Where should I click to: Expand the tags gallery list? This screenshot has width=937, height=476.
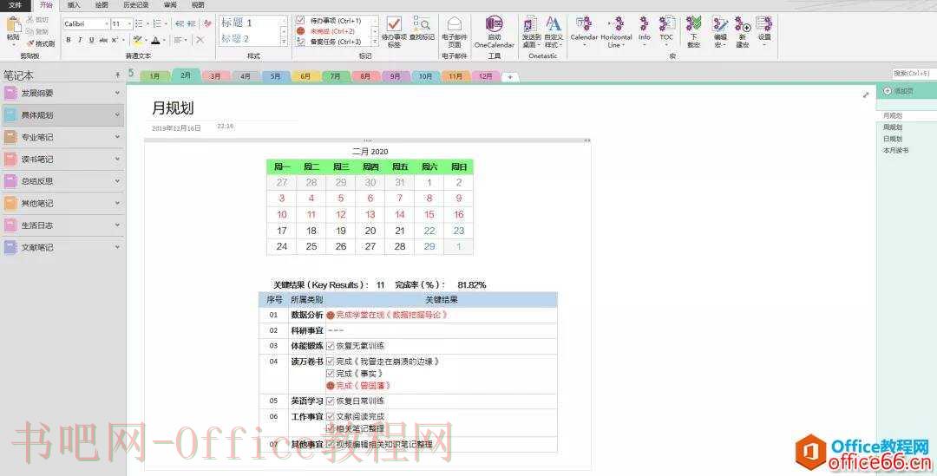(x=375, y=42)
